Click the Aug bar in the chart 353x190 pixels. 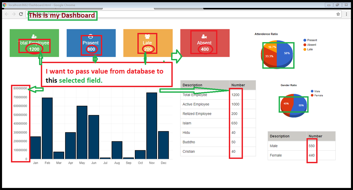tap(117, 150)
